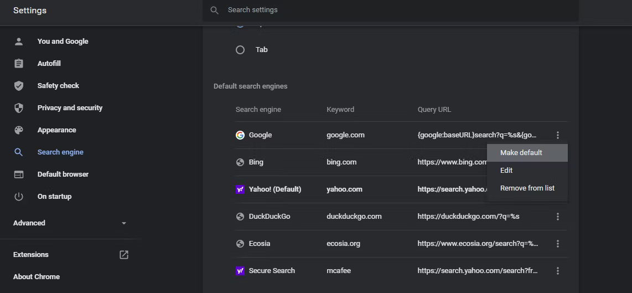This screenshot has width=632, height=293.
Task: Click the Default browser window icon
Action: click(19, 174)
